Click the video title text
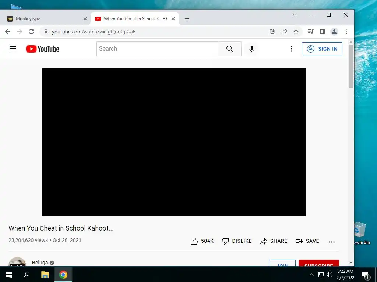This screenshot has height=282, width=377. click(61, 228)
